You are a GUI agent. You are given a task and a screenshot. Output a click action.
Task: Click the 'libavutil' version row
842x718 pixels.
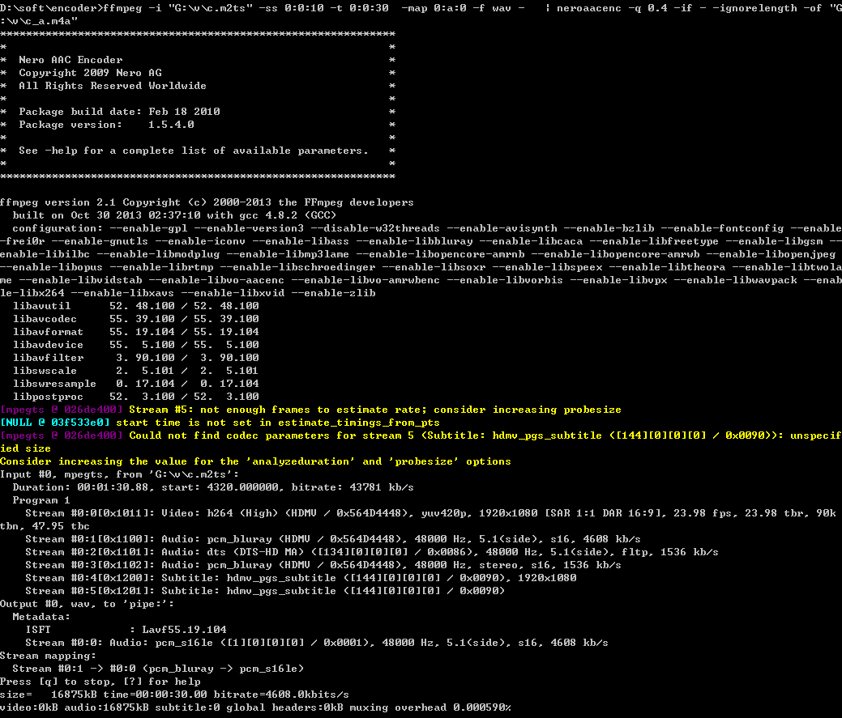[x=136, y=306]
